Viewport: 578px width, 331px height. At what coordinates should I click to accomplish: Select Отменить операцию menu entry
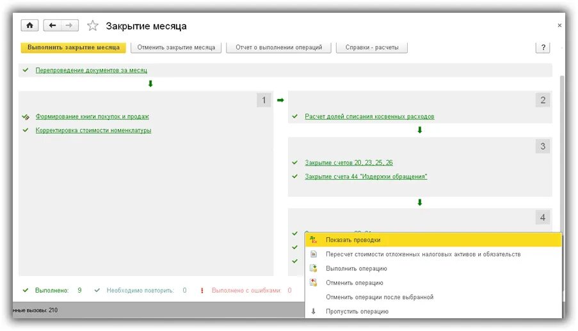tap(433, 283)
